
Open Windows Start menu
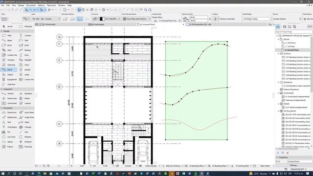(x=3, y=174)
